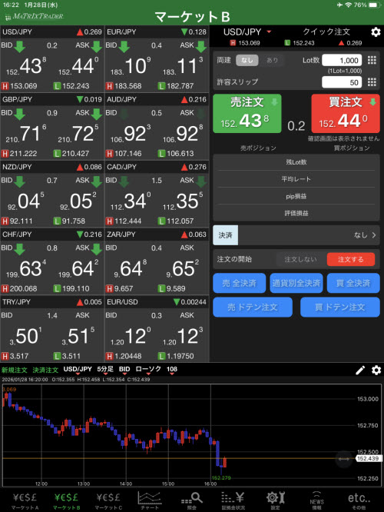Tap CHF/JPY BID down arrow
The image size is (384, 512).
tap(19, 249)
